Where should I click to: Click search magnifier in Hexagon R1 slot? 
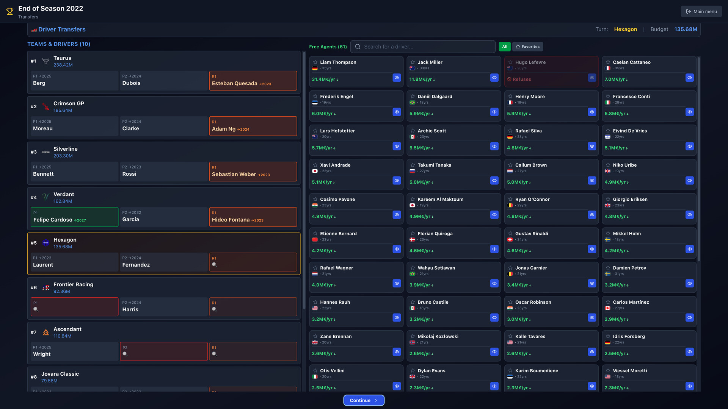click(x=214, y=265)
